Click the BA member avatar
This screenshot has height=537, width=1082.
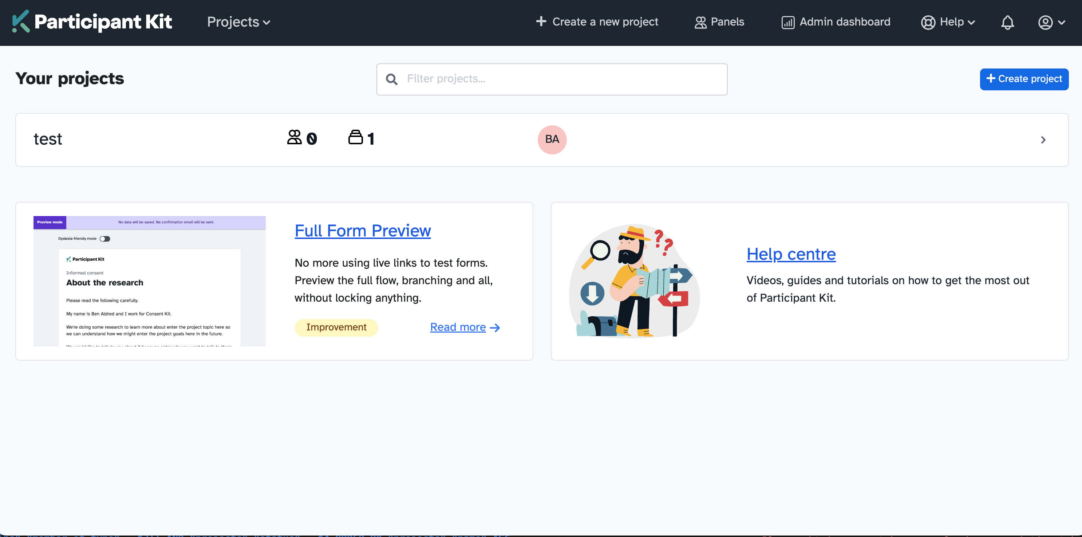tap(552, 140)
